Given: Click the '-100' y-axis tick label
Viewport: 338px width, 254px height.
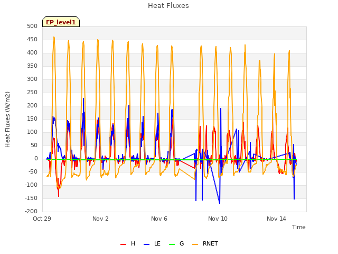Looking at the screenshot, I should (31, 185).
